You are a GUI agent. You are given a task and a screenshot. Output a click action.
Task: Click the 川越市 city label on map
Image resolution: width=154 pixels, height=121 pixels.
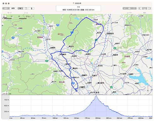(82, 87)
